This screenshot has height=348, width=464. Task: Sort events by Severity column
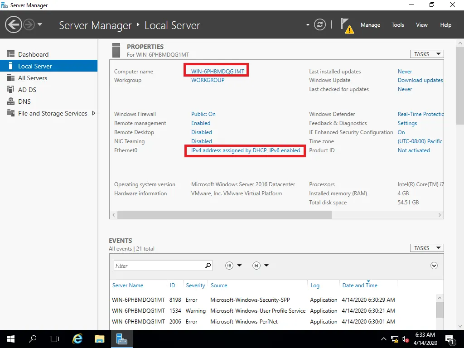195,285
